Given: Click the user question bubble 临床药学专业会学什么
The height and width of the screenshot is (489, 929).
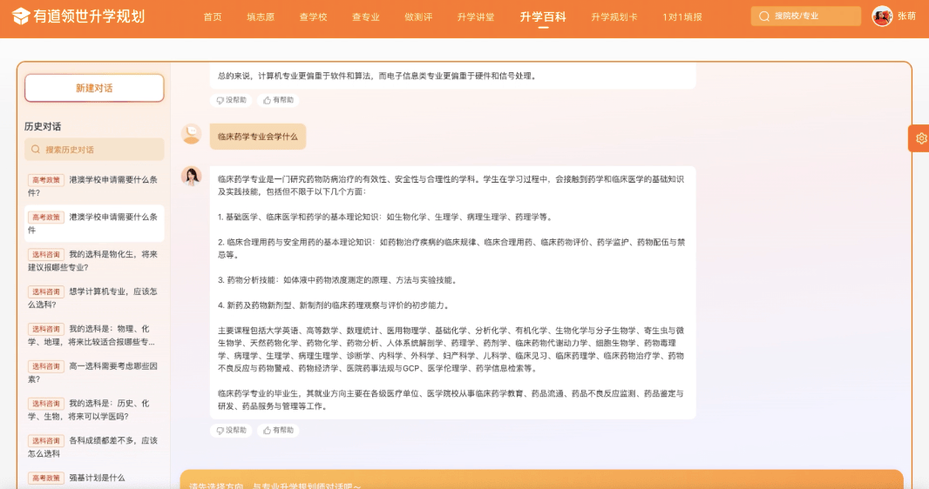Looking at the screenshot, I should click(x=258, y=137).
